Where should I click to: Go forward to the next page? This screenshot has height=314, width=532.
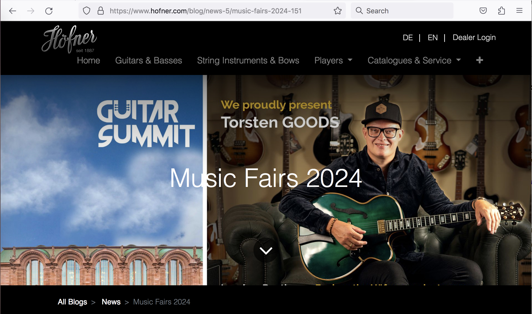[31, 11]
